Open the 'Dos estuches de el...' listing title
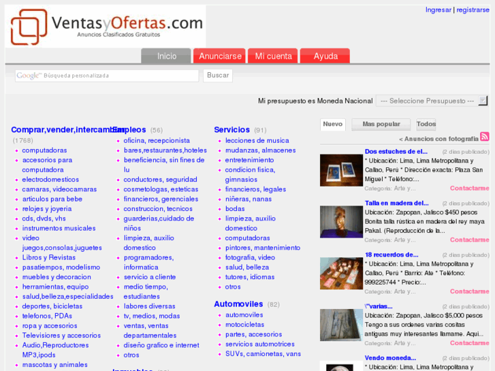495x371 pixels. 396,152
